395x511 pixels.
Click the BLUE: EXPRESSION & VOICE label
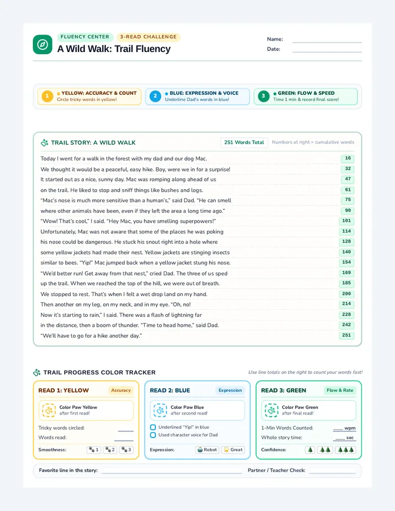[x=204, y=93]
